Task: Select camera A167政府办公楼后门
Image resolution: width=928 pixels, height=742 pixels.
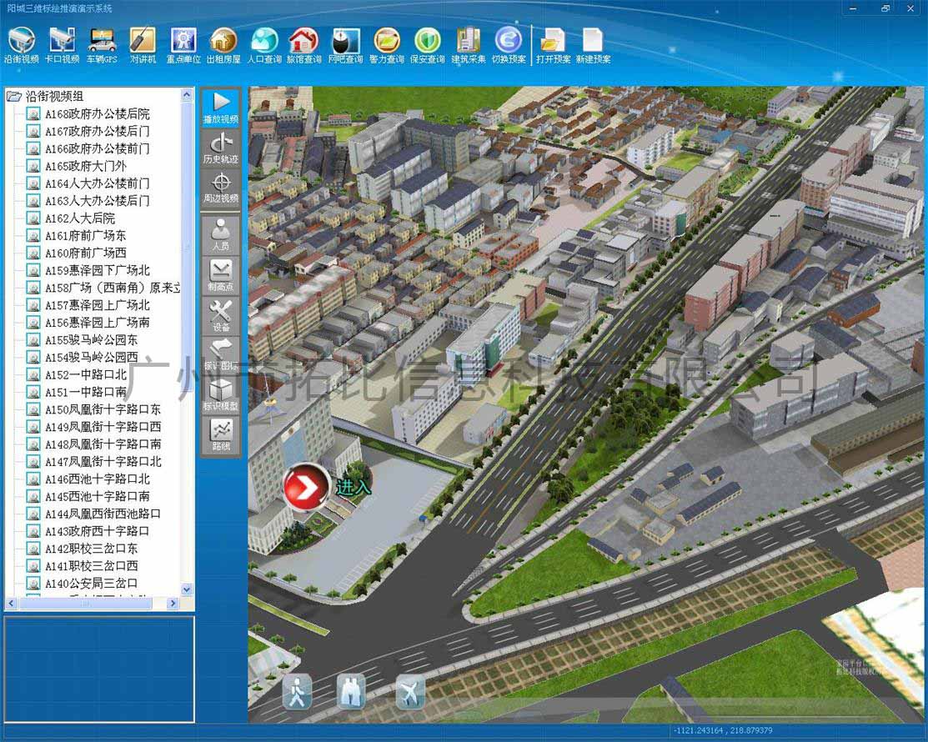Action: [98, 131]
